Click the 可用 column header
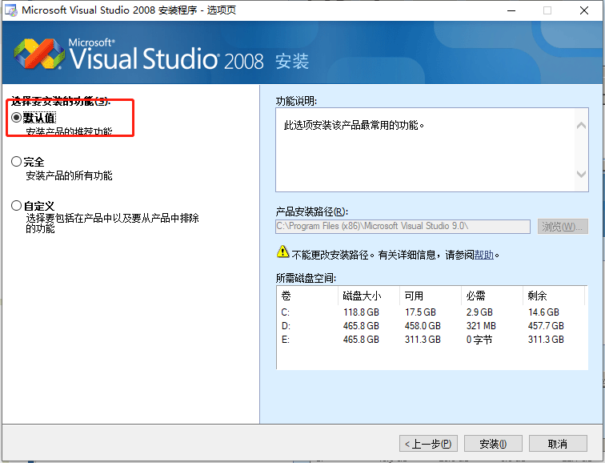This screenshot has width=605, height=463. click(x=413, y=296)
